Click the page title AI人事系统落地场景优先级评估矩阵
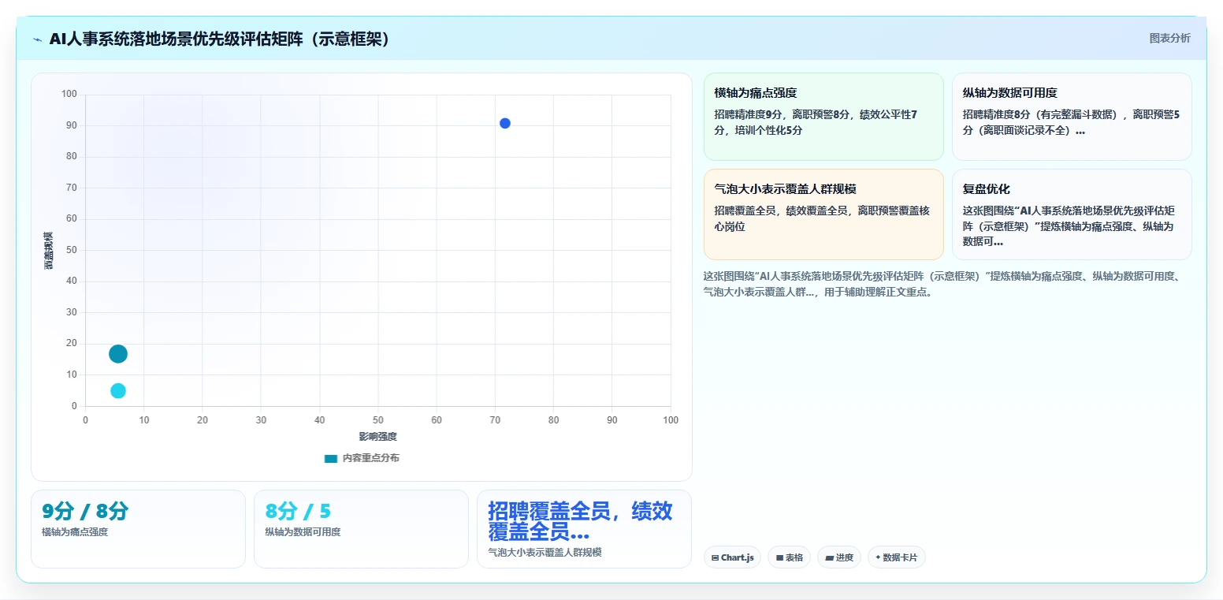The width and height of the screenshot is (1223, 600). 220,39
